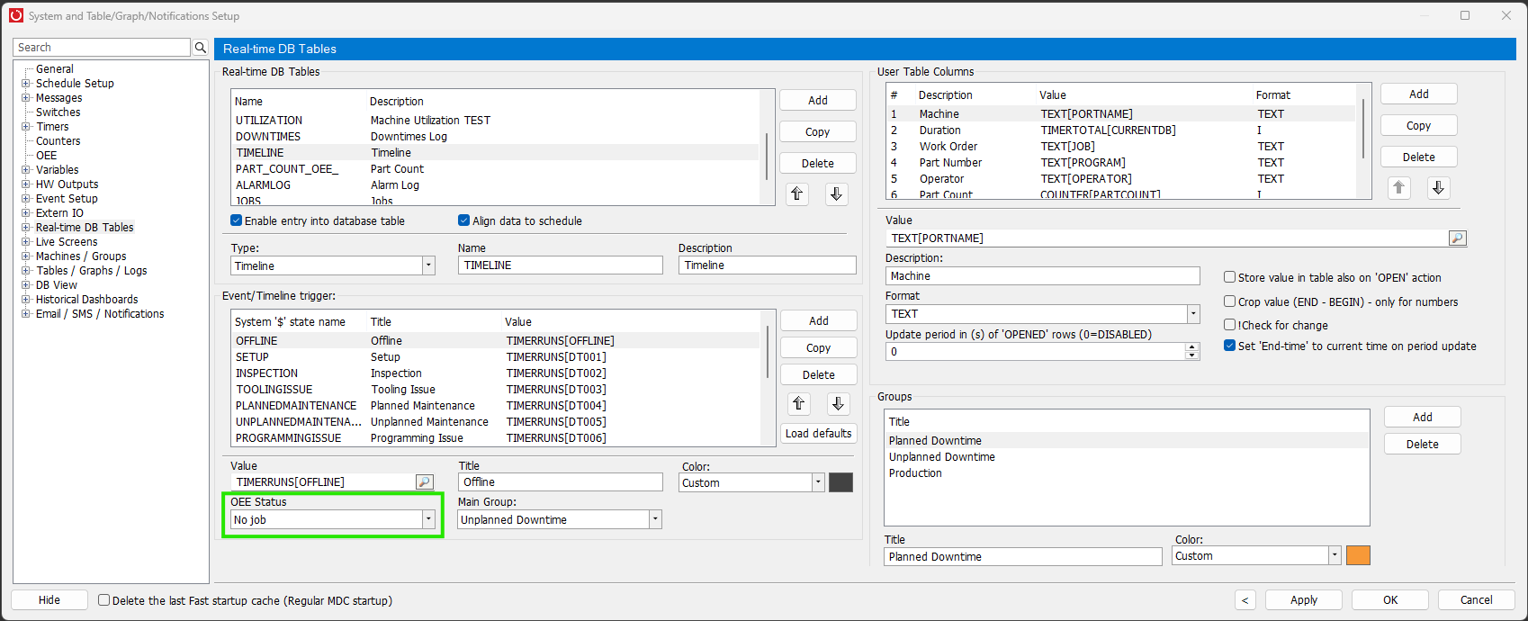Add a new group in Groups
Image resolution: width=1528 pixels, height=621 pixels.
click(1422, 418)
